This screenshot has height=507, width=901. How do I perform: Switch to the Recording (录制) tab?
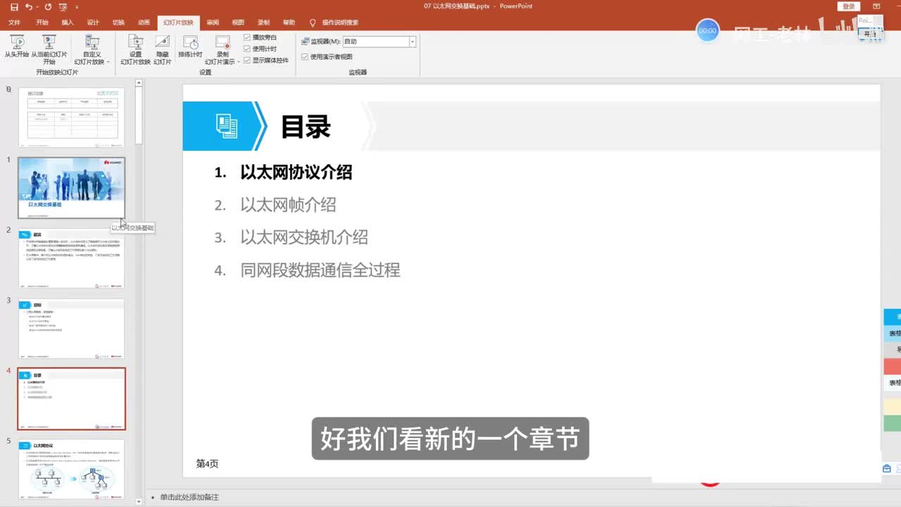(263, 23)
